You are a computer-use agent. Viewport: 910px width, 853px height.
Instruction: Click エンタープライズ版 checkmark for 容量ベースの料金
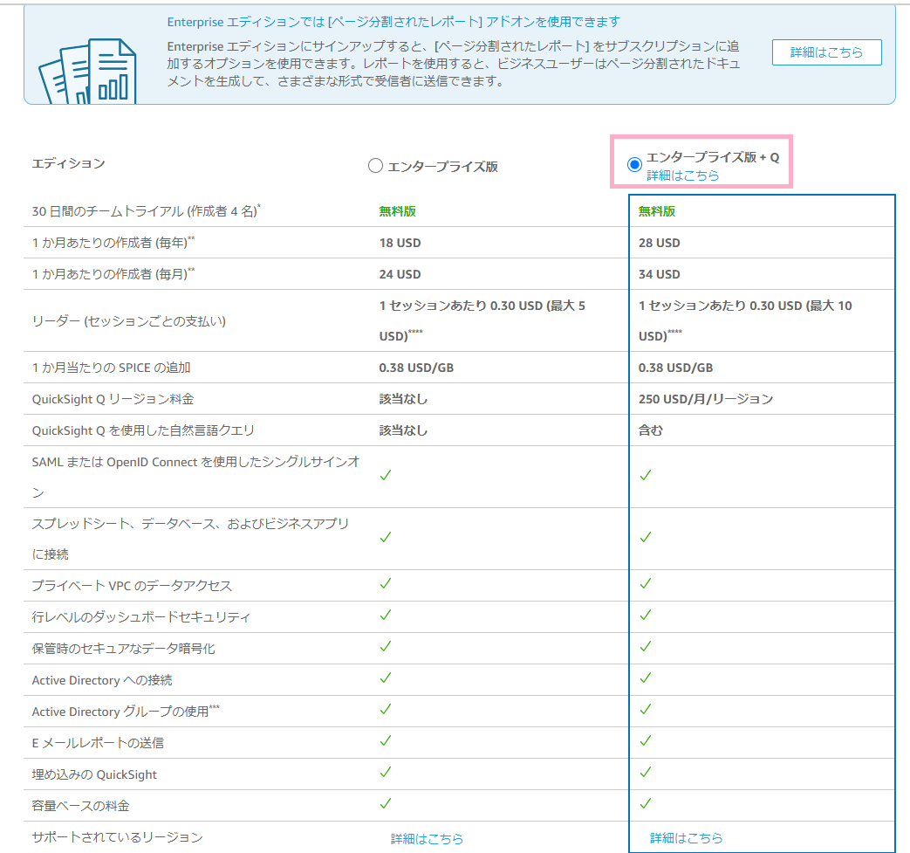tap(386, 803)
